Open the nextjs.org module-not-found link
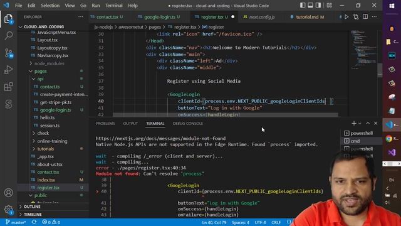The width and height of the screenshot is (401, 226). point(160,138)
